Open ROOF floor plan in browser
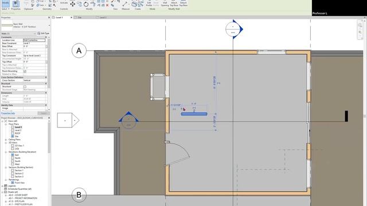 (18, 133)
